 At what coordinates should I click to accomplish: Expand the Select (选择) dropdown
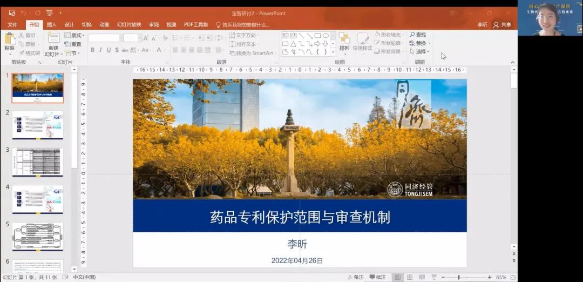(419, 52)
